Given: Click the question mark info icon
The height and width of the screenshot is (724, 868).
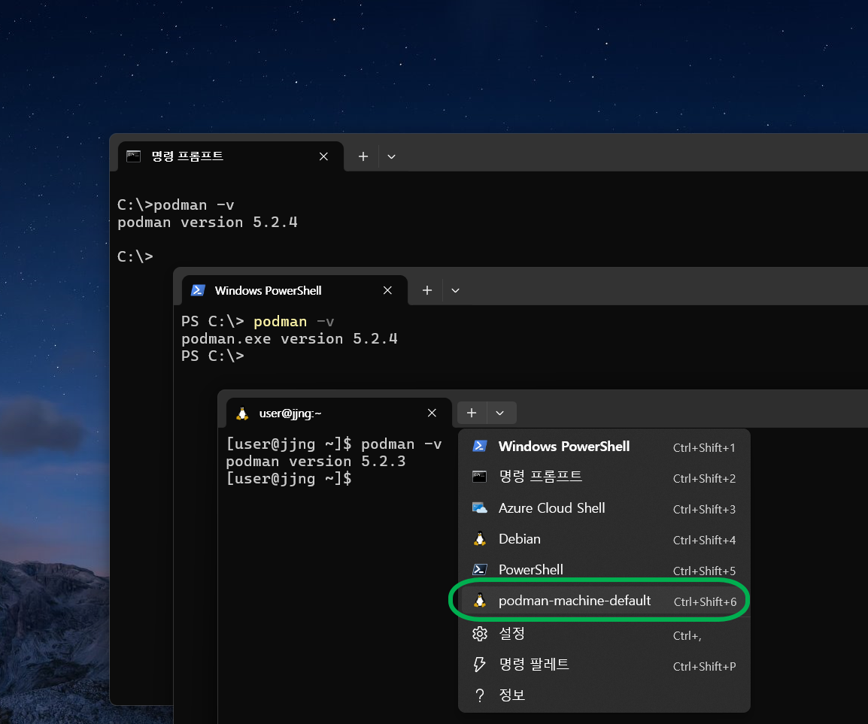Looking at the screenshot, I should click(480, 695).
